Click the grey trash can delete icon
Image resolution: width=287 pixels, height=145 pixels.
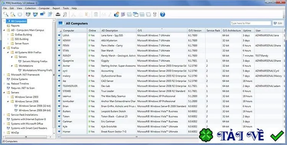(96, 14)
